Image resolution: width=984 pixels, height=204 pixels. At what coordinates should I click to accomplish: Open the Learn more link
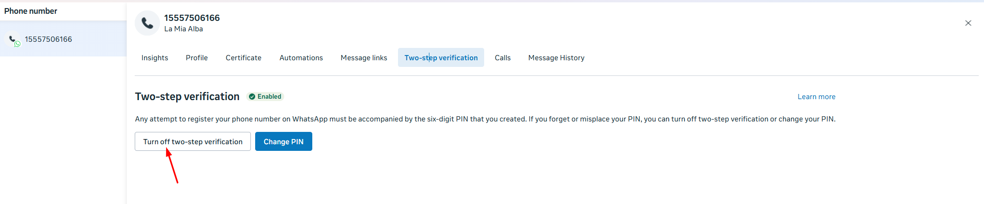pyautogui.click(x=816, y=97)
